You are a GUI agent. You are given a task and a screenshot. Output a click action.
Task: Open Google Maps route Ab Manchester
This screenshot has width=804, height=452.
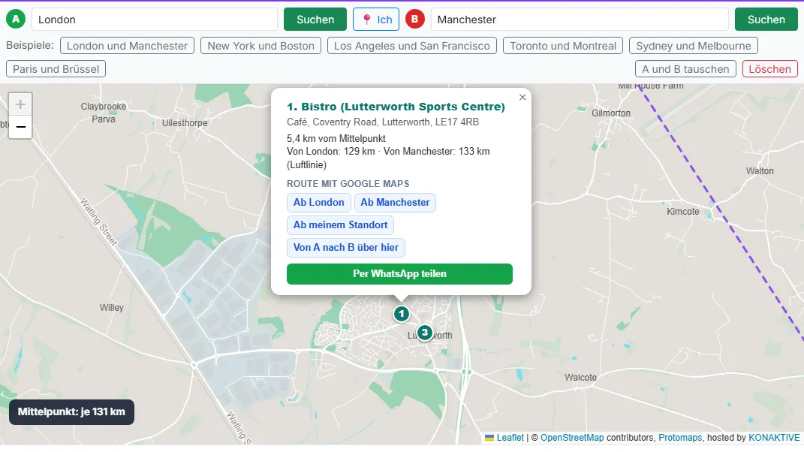coord(395,202)
